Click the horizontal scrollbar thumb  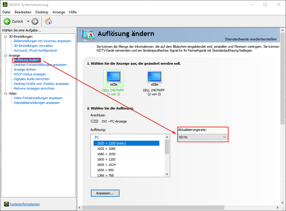153,207
